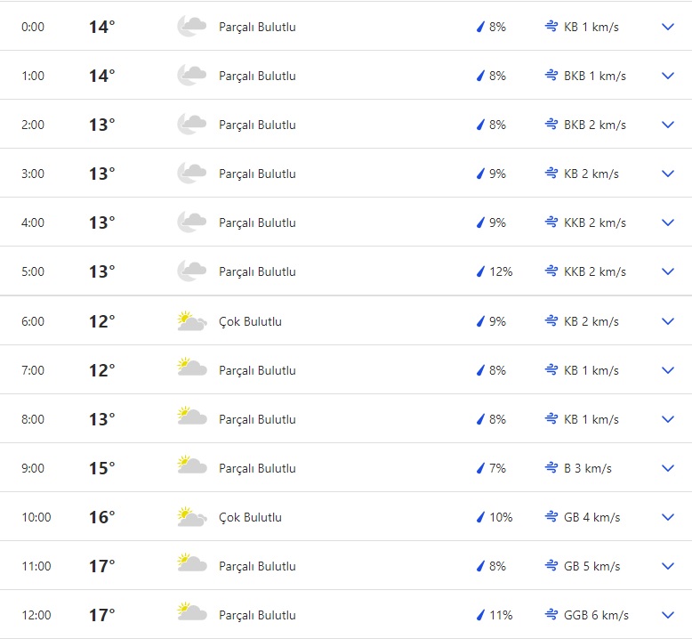Viewport: 692px width, 639px height.
Task: Click "Parçalı Bulutlu" label at 11:00
Action: [257, 566]
